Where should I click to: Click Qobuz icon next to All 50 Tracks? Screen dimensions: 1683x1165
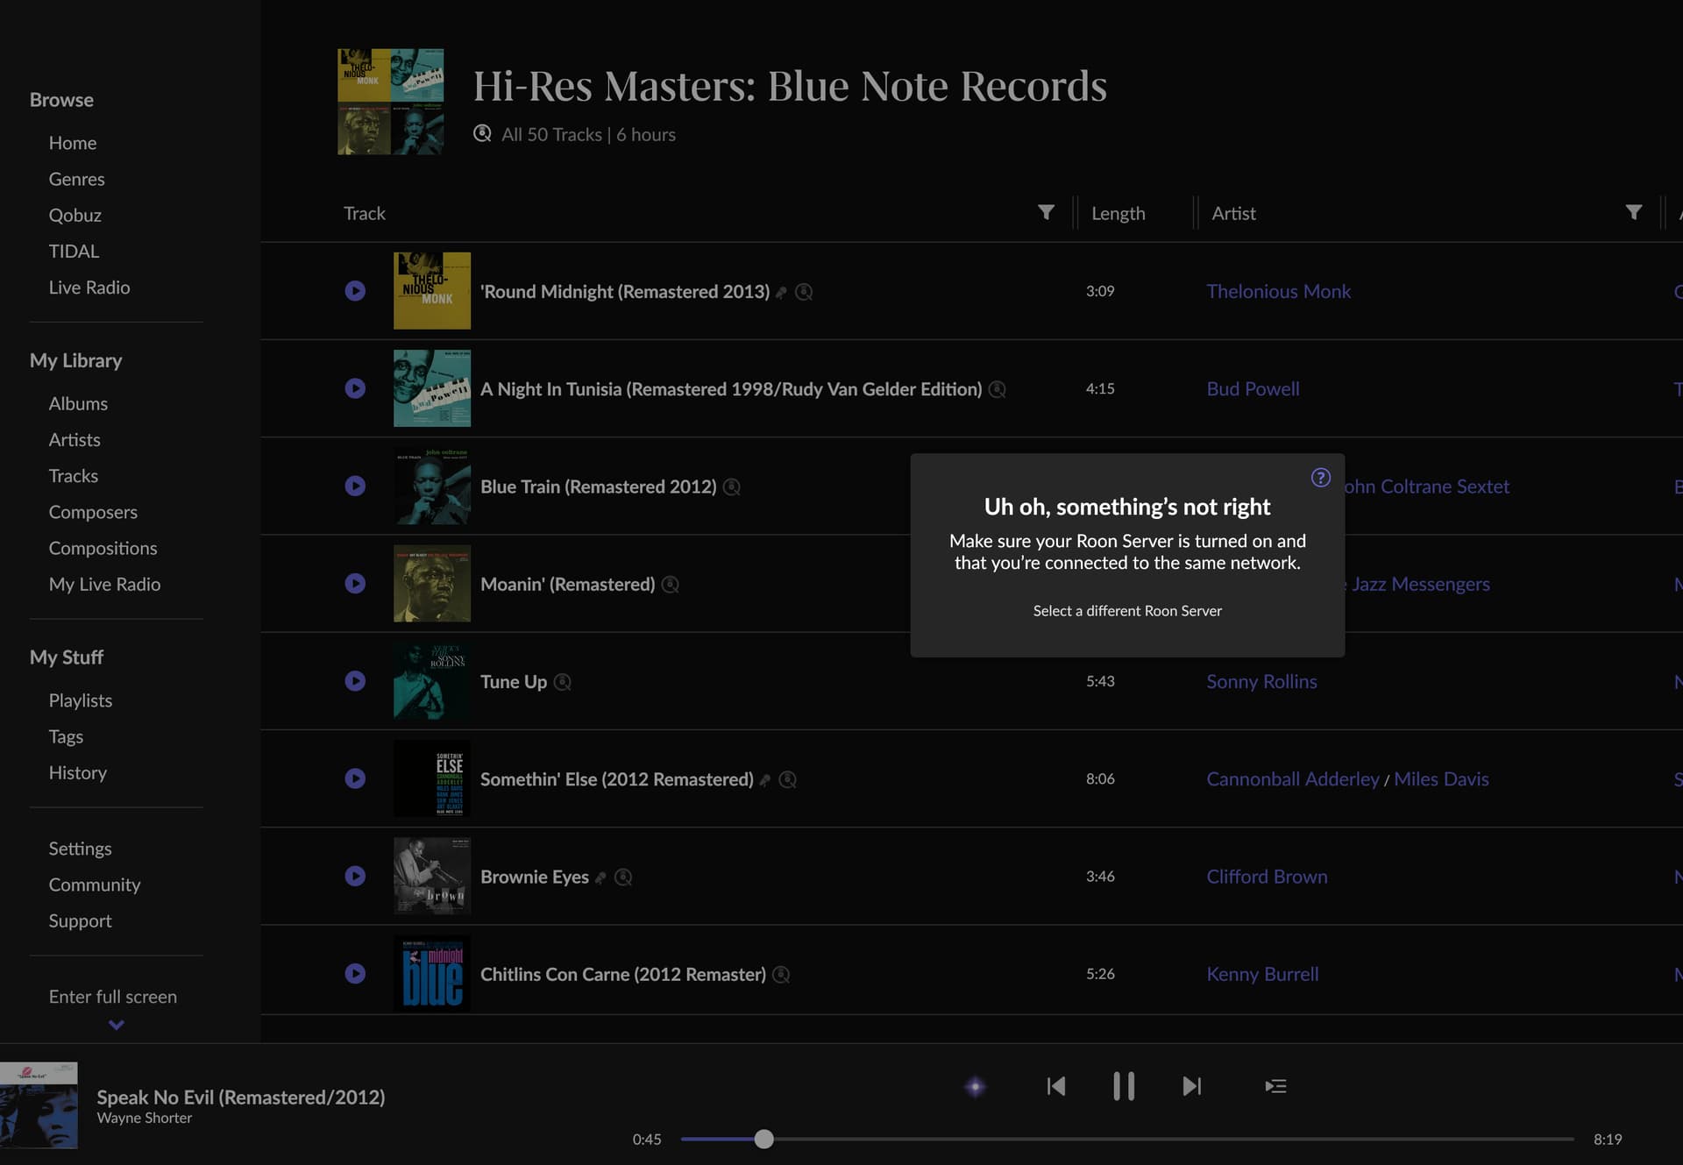tap(482, 133)
